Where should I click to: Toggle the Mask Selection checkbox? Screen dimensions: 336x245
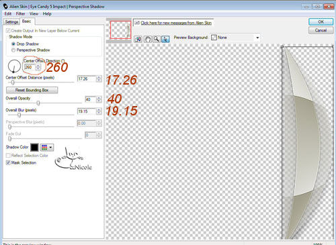[8, 162]
